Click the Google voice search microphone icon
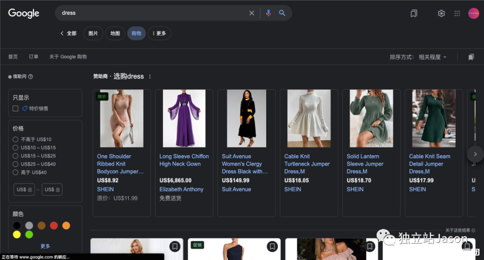This screenshot has width=484, height=260. [268, 13]
